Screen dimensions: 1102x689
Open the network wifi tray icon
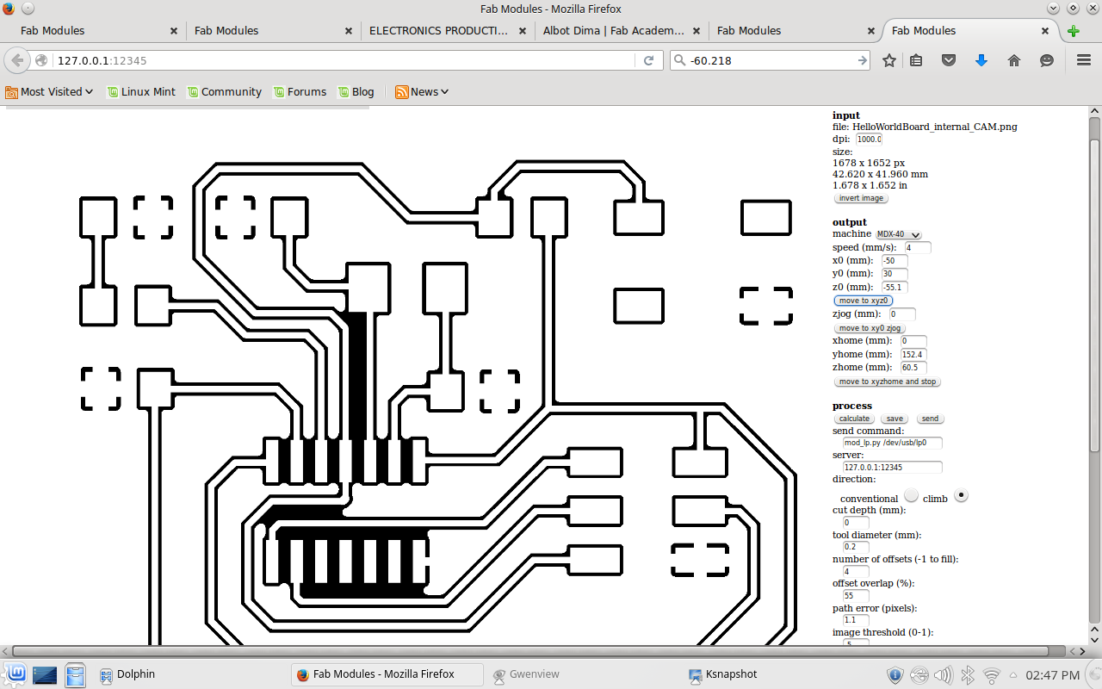pos(992,675)
